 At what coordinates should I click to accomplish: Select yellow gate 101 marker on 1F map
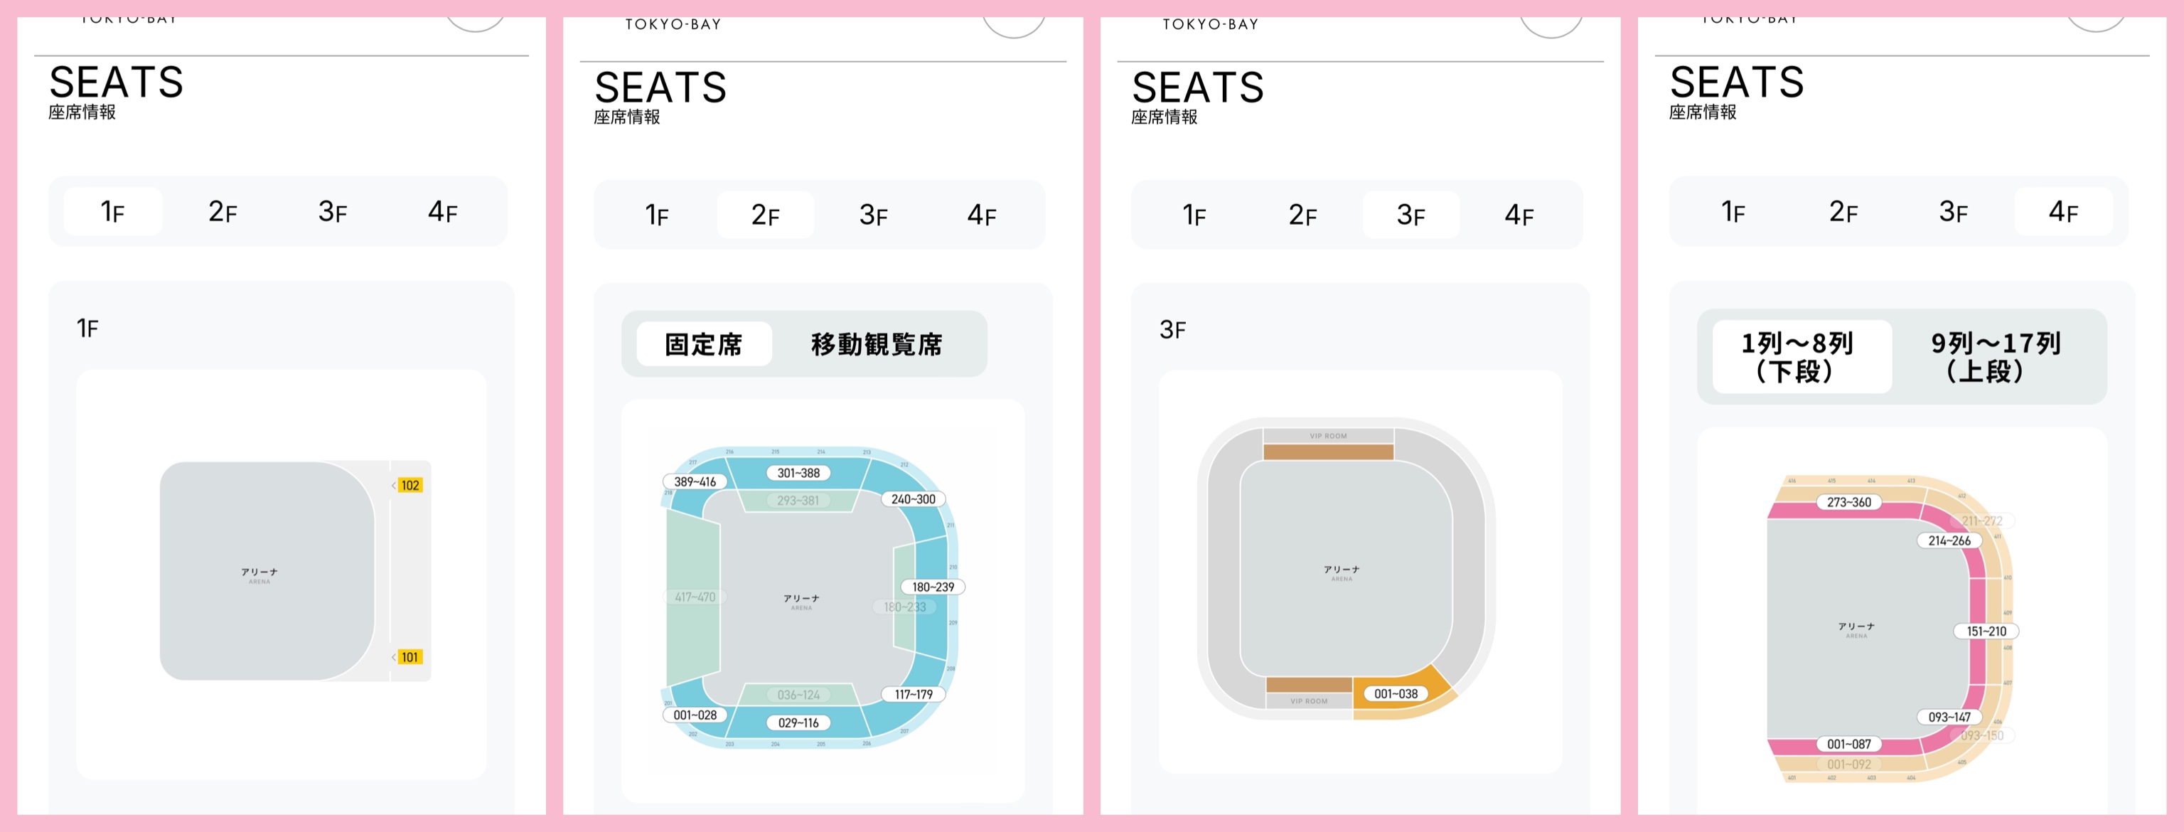pos(410,656)
